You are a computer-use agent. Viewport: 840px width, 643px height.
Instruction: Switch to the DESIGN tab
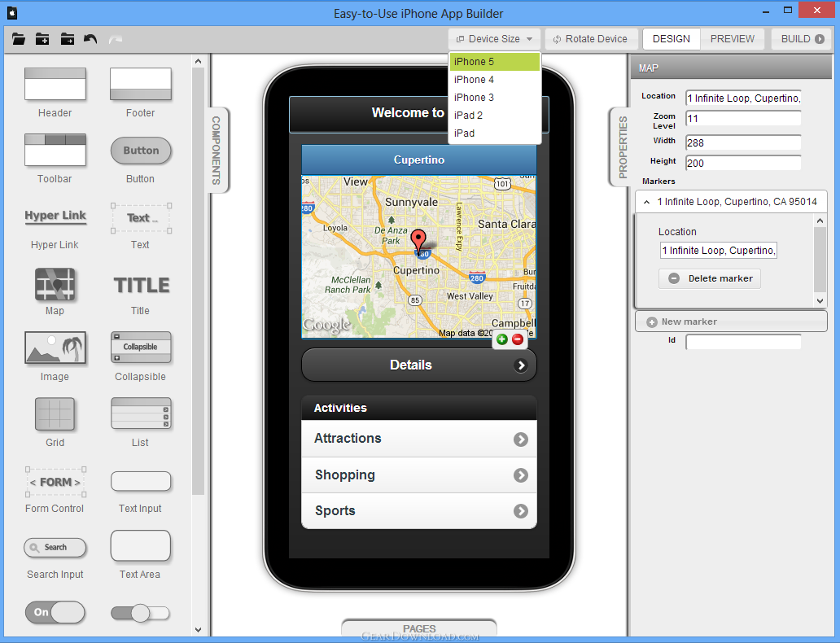pyautogui.click(x=672, y=39)
